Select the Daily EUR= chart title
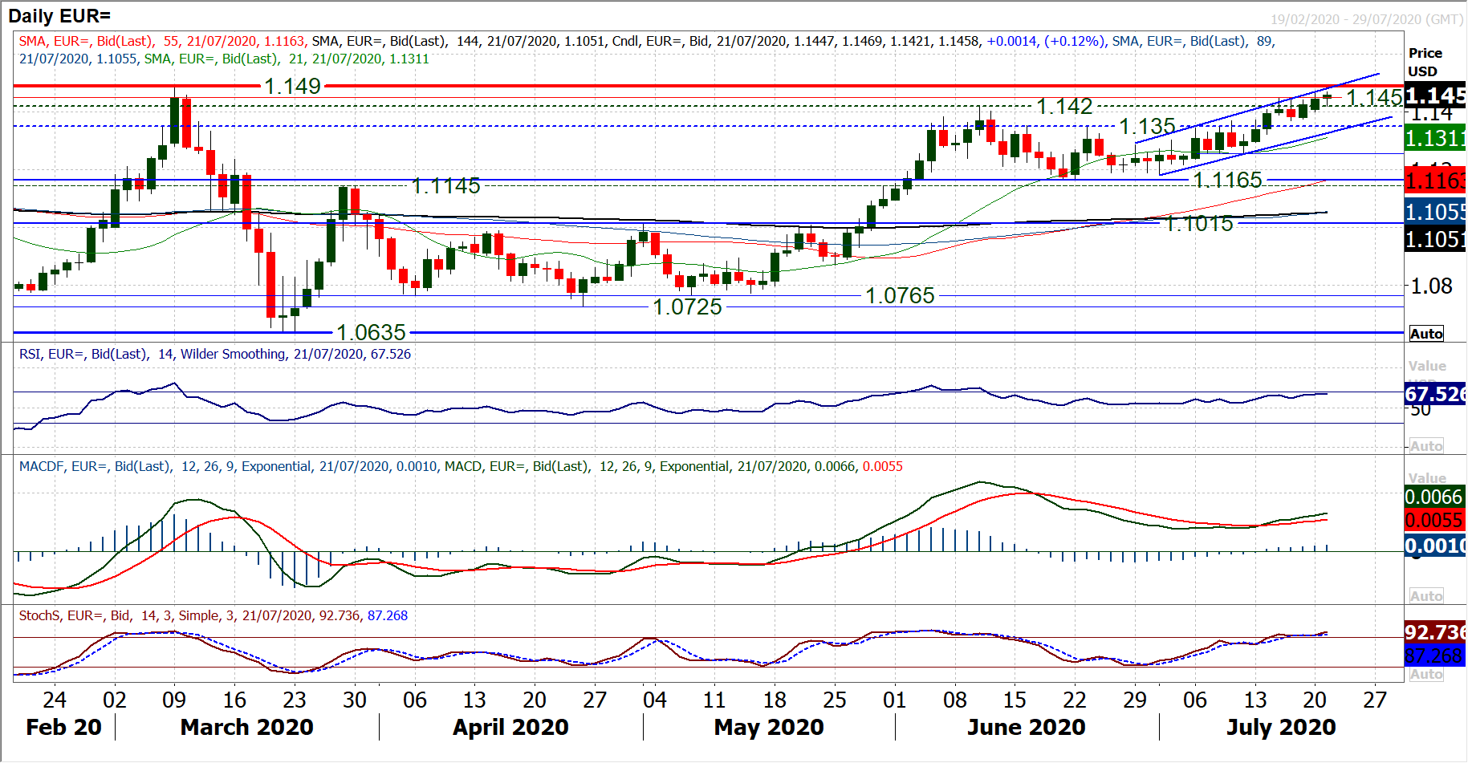 (59, 16)
